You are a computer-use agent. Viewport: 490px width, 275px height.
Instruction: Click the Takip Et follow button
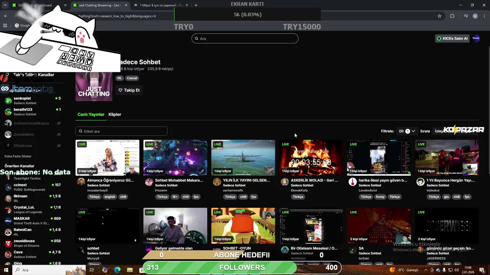[129, 90]
